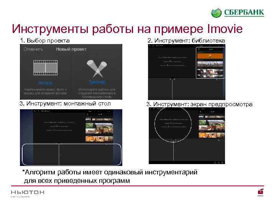This screenshot has width=276, height=207.
Task: Click the slide title Инструменты работы на примере Imovie
Action: [127, 29]
